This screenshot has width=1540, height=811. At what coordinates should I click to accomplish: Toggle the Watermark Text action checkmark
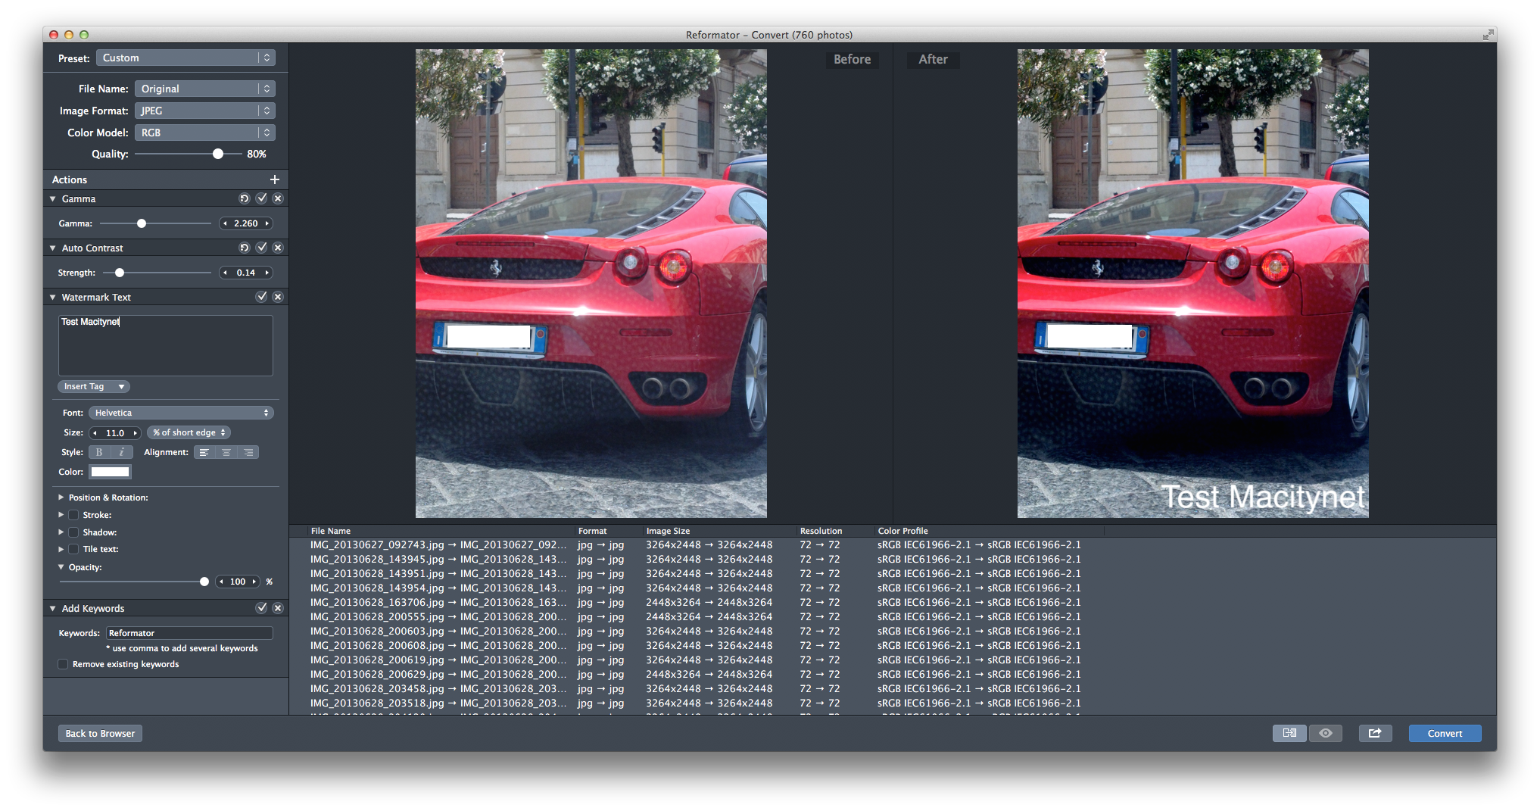click(x=261, y=297)
